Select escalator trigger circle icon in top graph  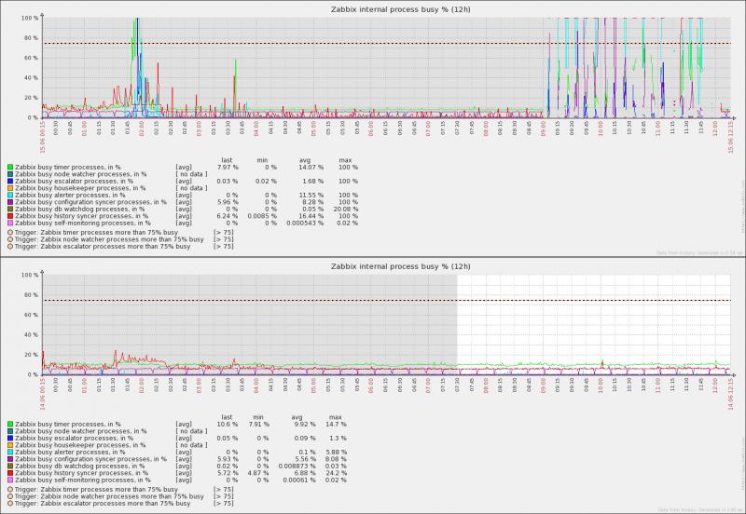pos(10,246)
